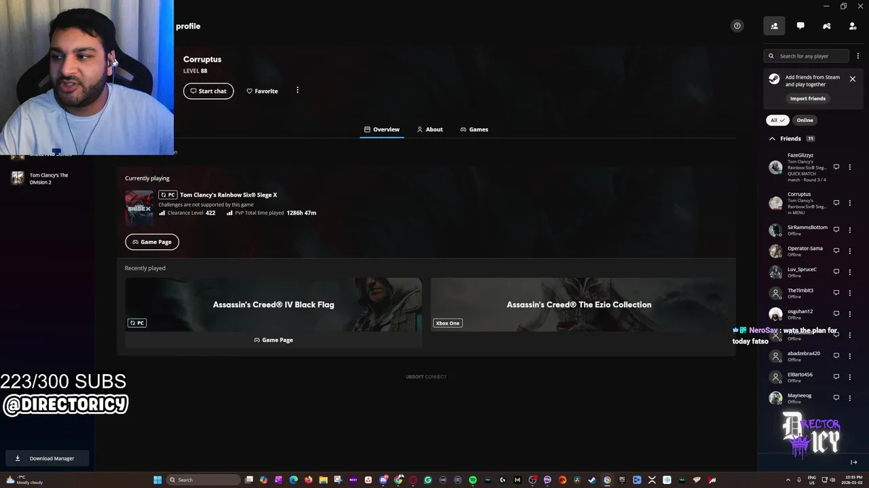Start chat with Corruptus
Viewport: 869px width, 488px height.
[208, 91]
